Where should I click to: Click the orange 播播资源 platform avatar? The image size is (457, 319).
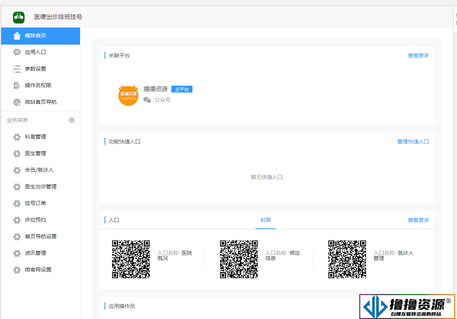click(x=128, y=96)
